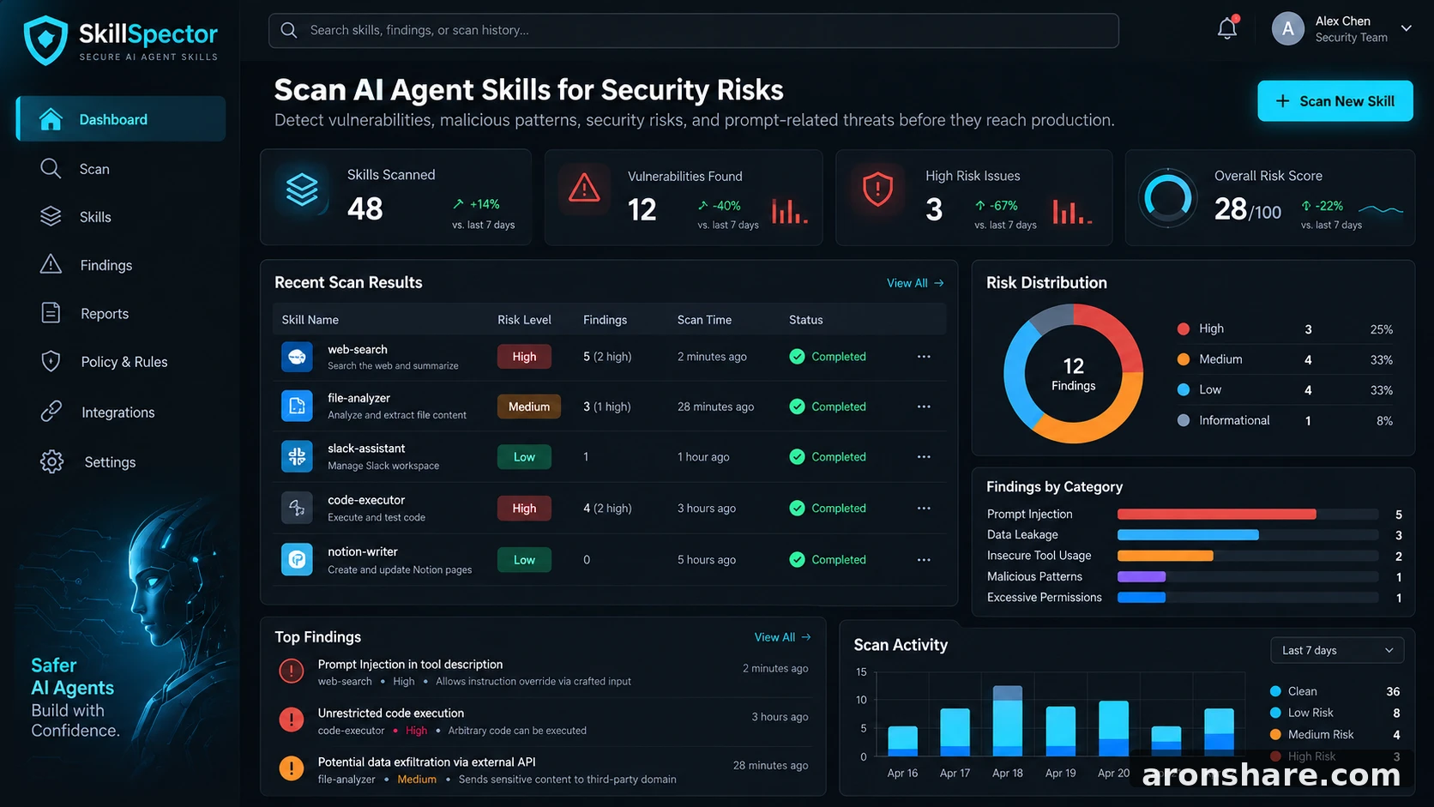This screenshot has height=807, width=1434.
Task: Click the High risk badge for web-search
Action: (524, 357)
